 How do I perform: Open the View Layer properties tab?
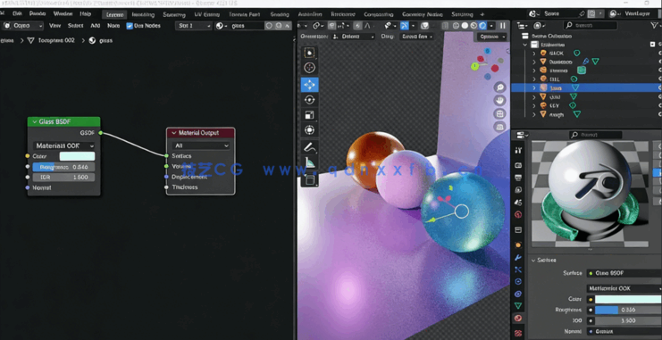coord(518,190)
